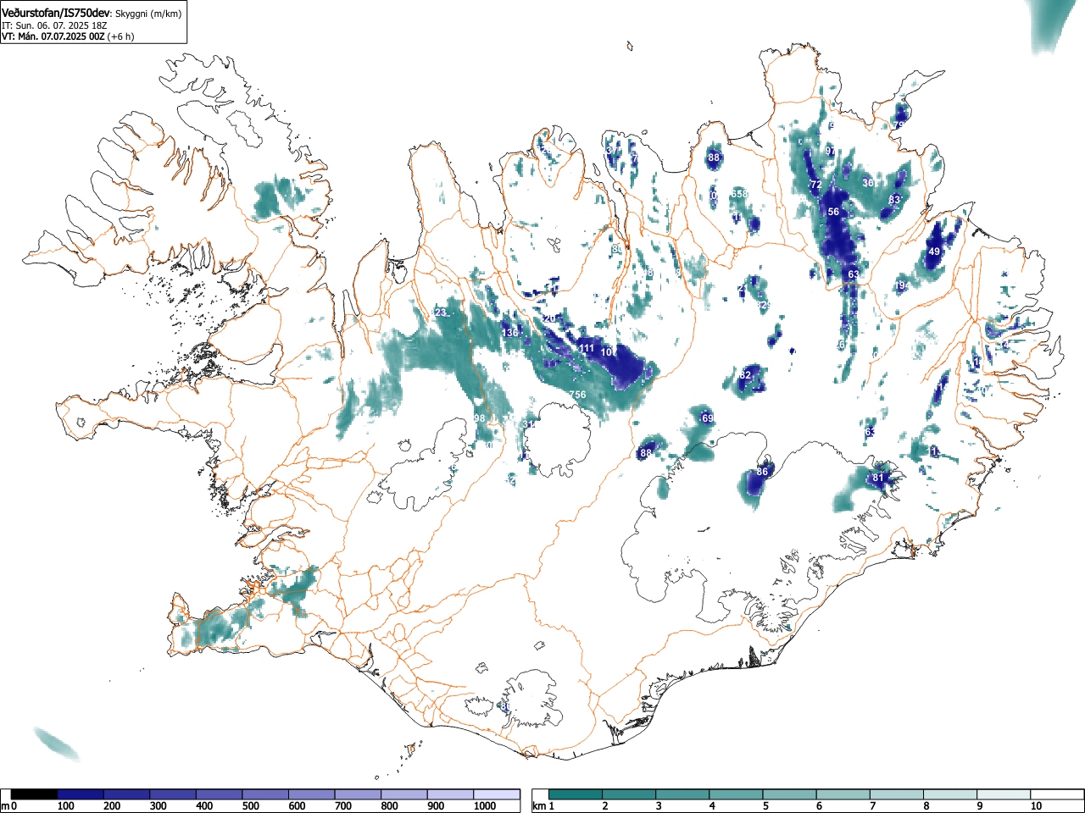Click the visibility value '136' on the map
The width and height of the screenshot is (1085, 813).
(x=510, y=333)
